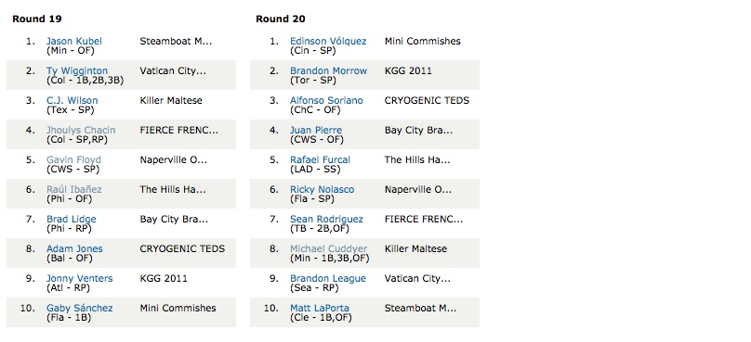Screen dimensions: 751x342
Task: Click the Brandon Morrow link
Action: point(329,70)
